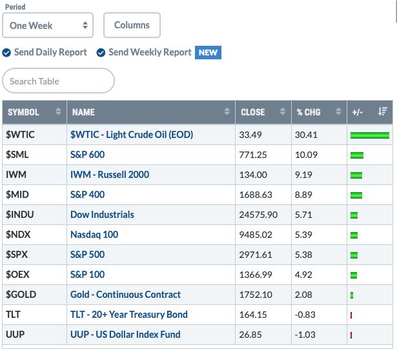Click percent change 10.09
Image resolution: width=397 pixels, height=352 pixels.
(306, 155)
